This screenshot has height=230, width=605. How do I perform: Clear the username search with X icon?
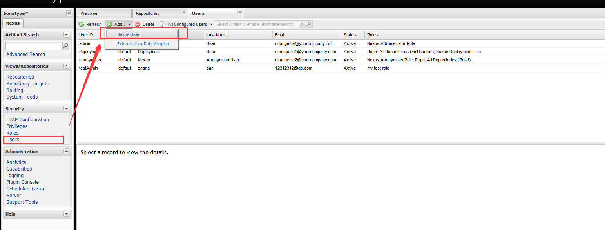pyautogui.click(x=302, y=24)
